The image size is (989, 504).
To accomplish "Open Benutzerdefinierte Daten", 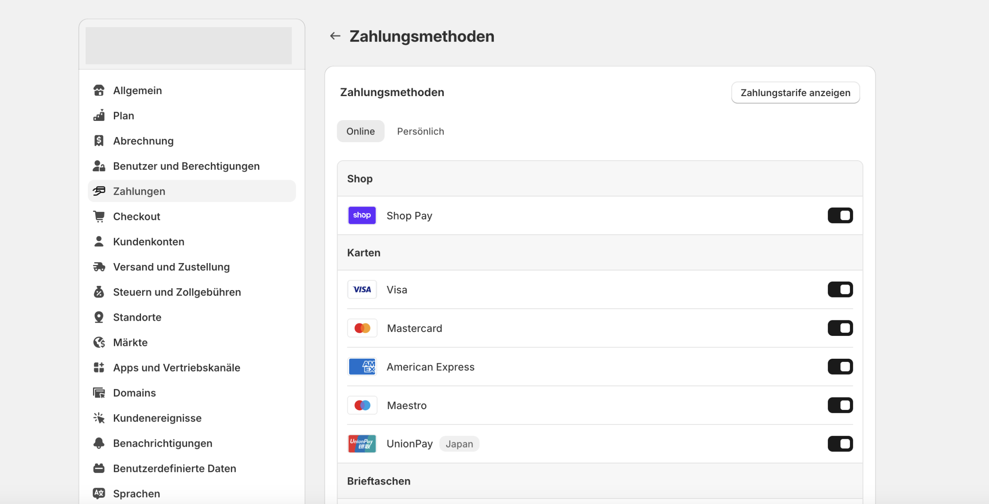I will (192, 468).
